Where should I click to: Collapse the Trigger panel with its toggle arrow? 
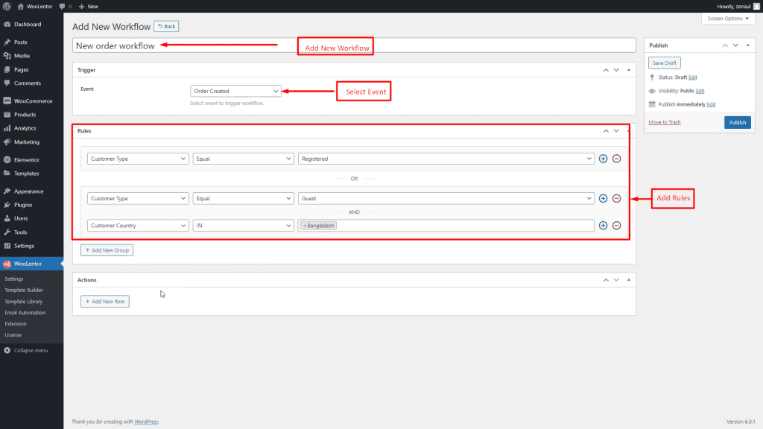click(x=630, y=70)
